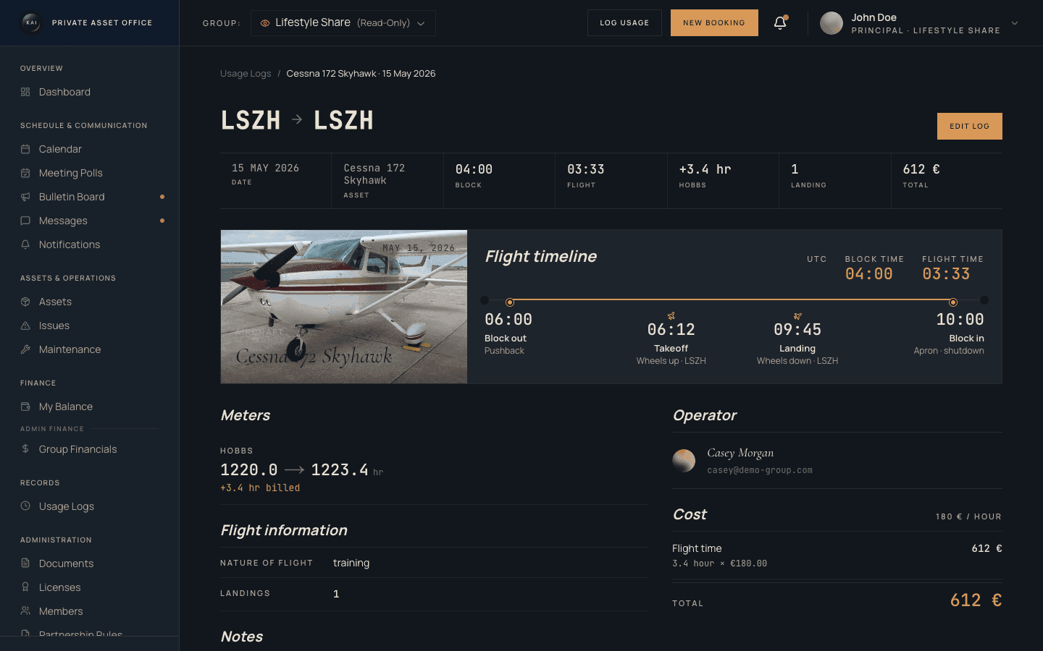This screenshot has width=1043, height=651.
Task: Click the Group Financials dollar icon
Action: 25,449
